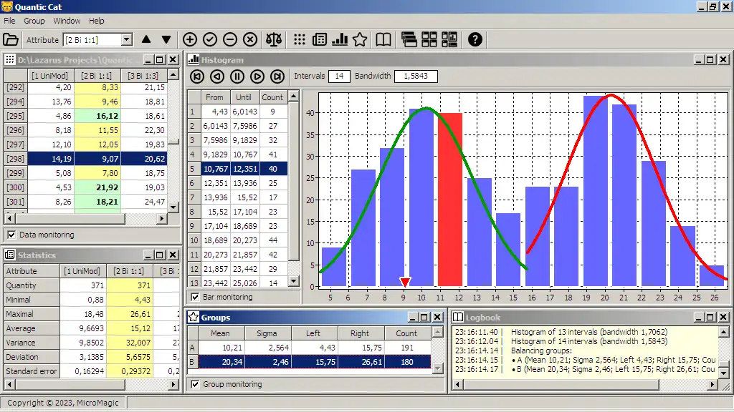Click the Intervals input field

(x=339, y=76)
